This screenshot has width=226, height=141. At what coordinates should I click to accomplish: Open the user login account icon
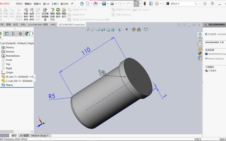[205, 3]
